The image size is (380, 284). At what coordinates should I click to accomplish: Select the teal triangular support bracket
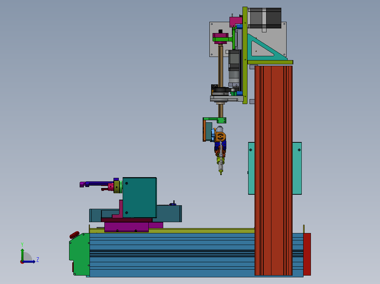coord(265,48)
